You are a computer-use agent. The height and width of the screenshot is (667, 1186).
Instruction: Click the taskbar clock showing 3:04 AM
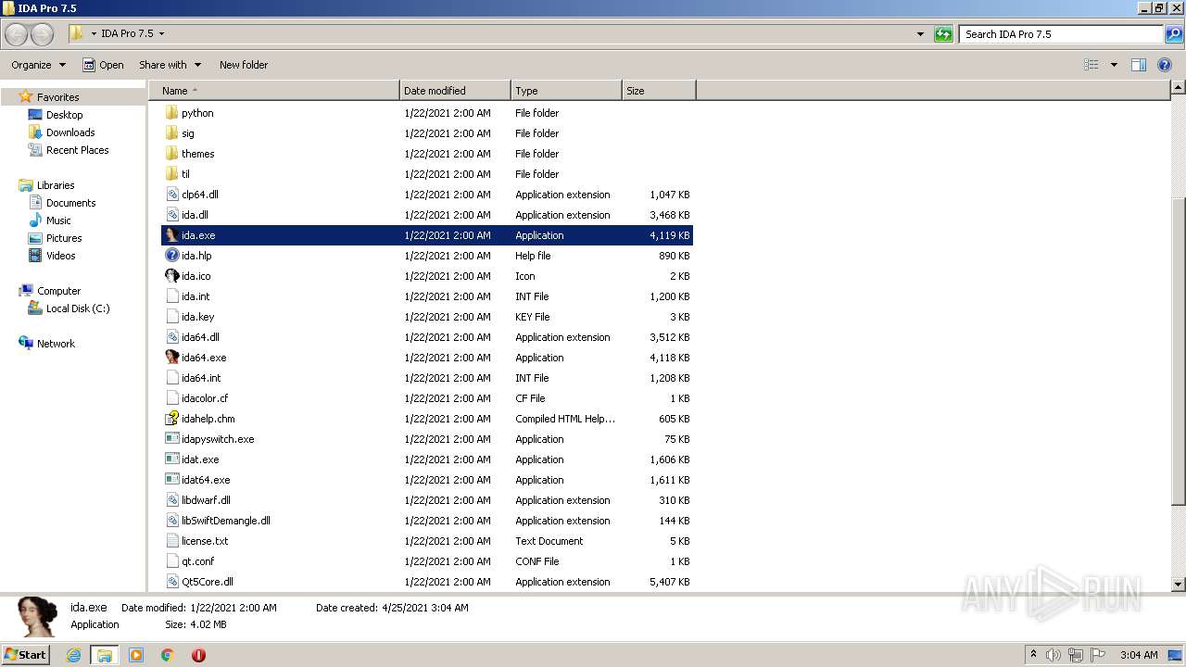click(x=1139, y=655)
